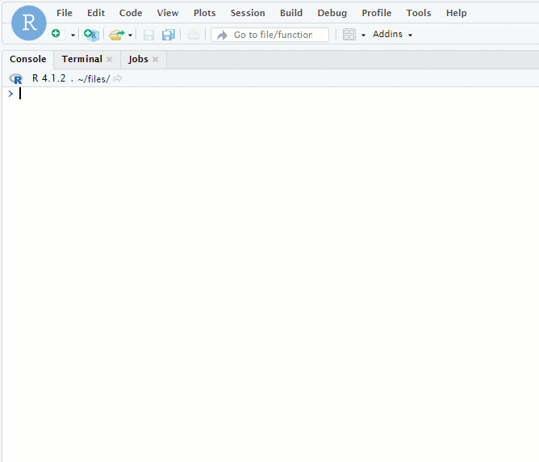
Task: Close the Terminal tab
Action: click(110, 60)
